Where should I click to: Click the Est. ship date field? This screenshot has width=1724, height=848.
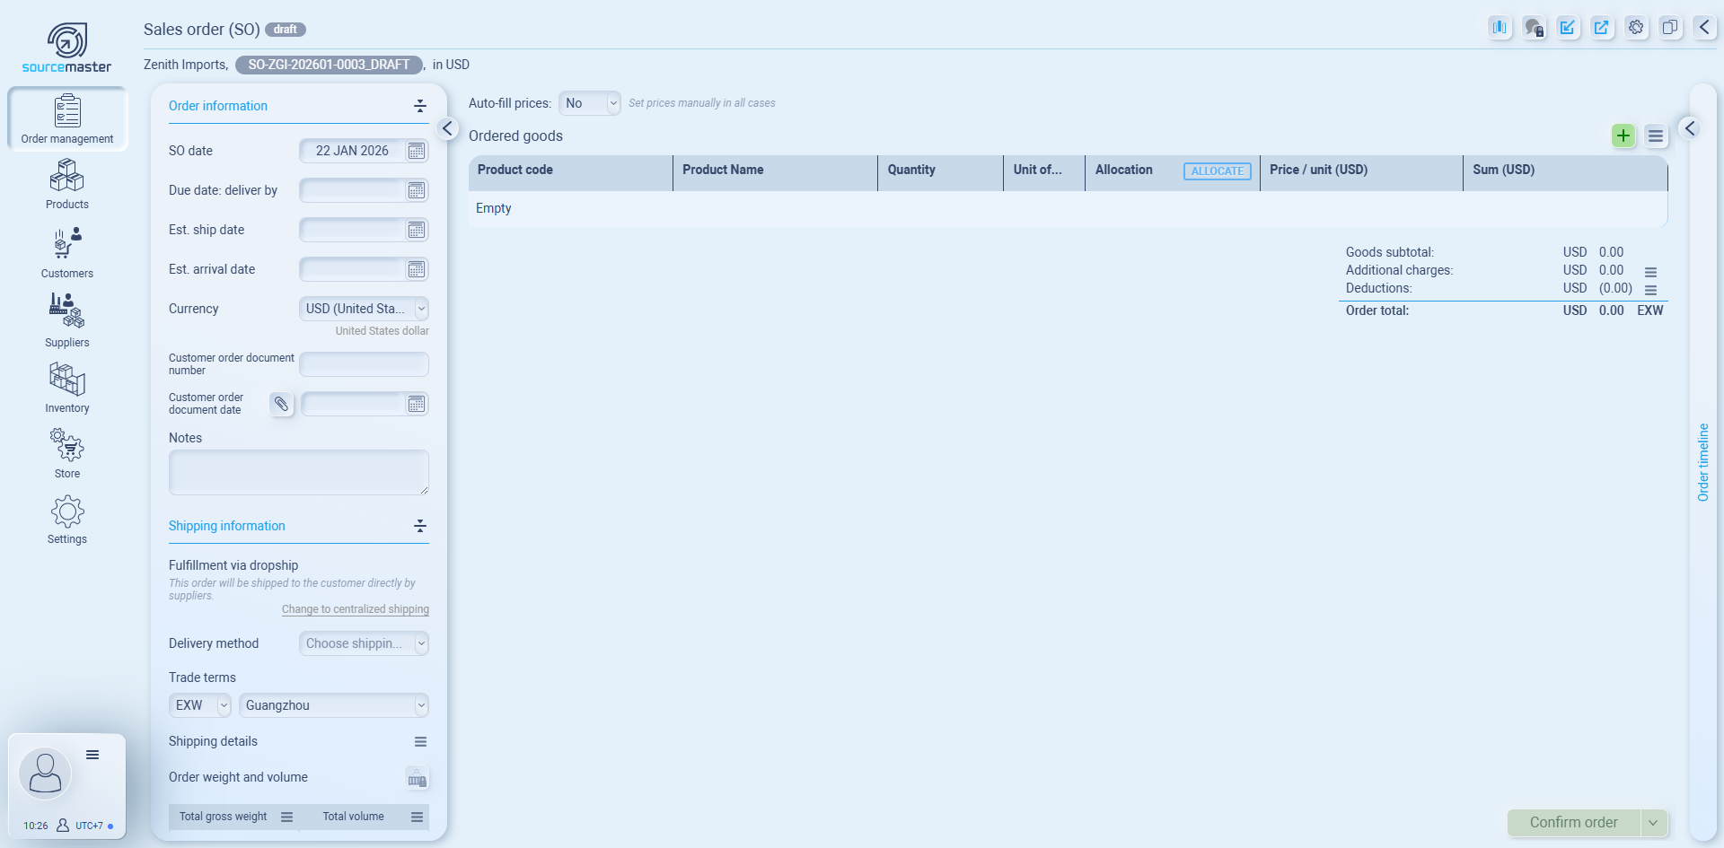[352, 230]
